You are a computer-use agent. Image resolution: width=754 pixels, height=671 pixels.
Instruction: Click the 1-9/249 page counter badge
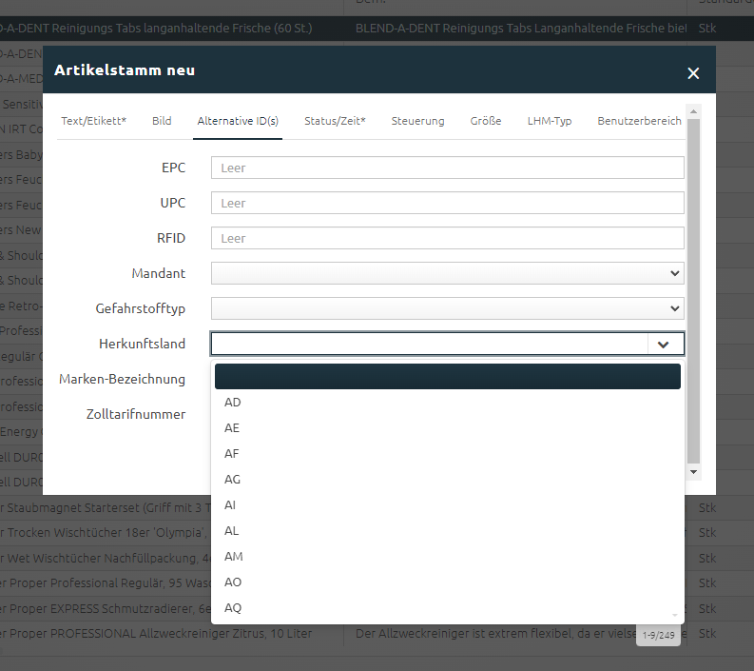pyautogui.click(x=658, y=636)
